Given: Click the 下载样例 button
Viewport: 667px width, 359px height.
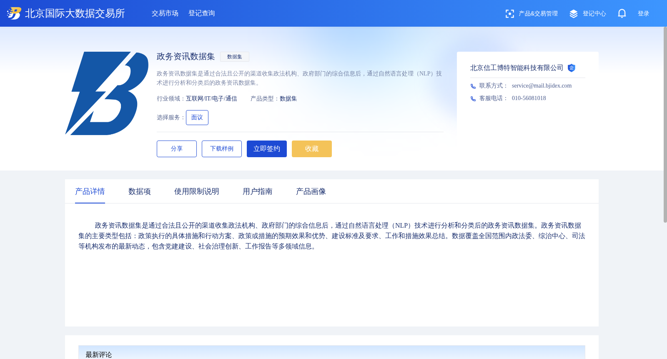Looking at the screenshot, I should pyautogui.click(x=222, y=149).
